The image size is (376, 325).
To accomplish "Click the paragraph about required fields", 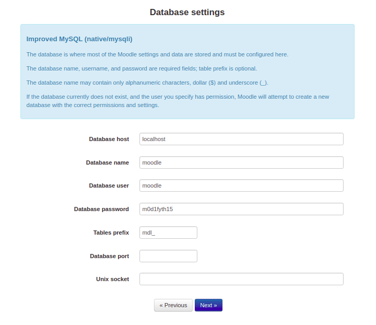I will click(x=142, y=68).
